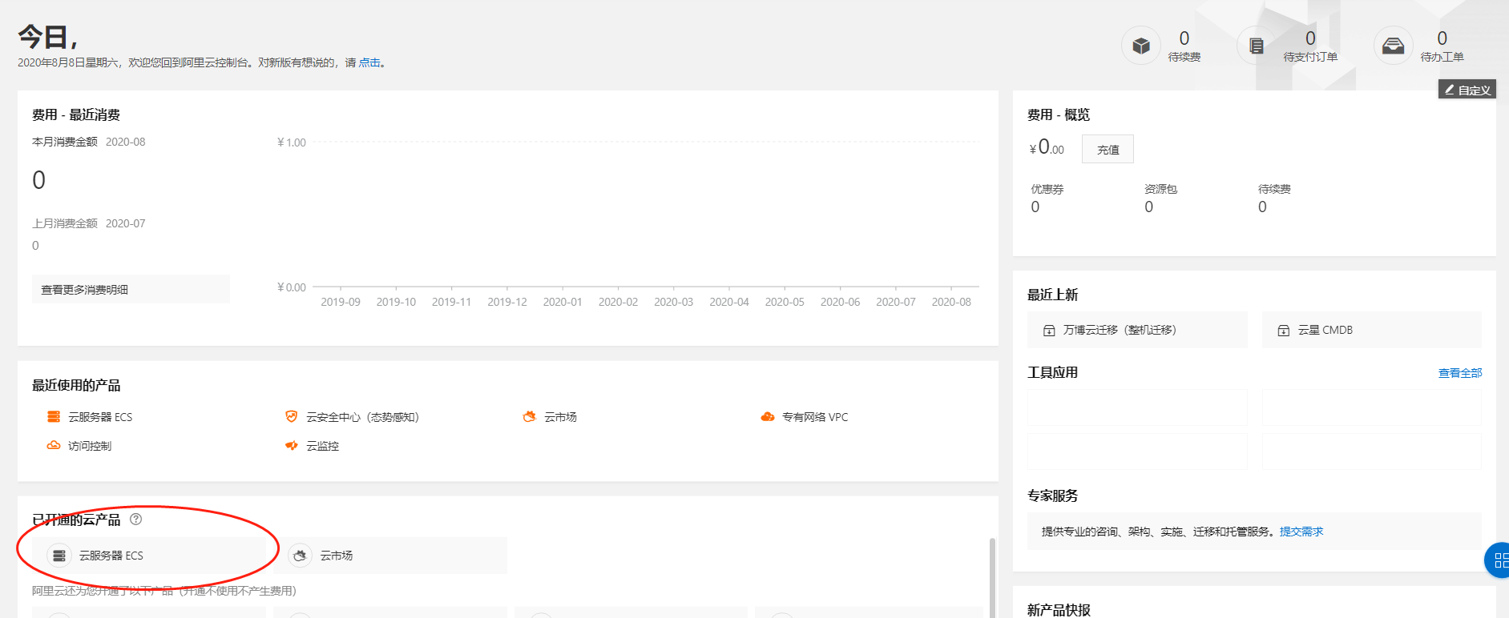Click 云市场 icon in recently used products

tap(530, 416)
